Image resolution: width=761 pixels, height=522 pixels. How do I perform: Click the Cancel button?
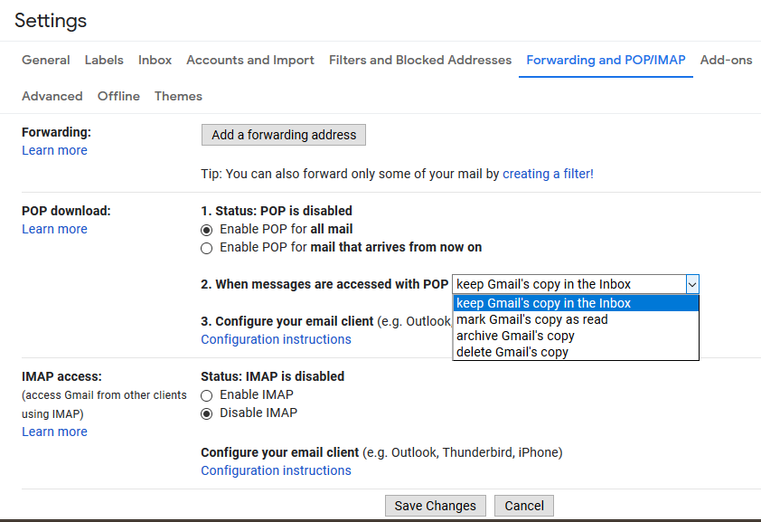click(524, 506)
